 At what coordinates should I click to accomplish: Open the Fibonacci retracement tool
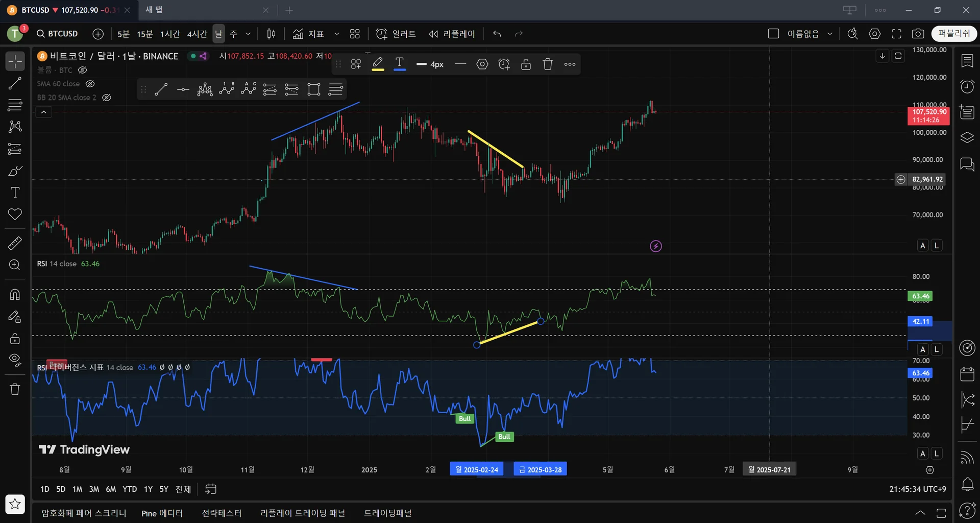coord(15,105)
